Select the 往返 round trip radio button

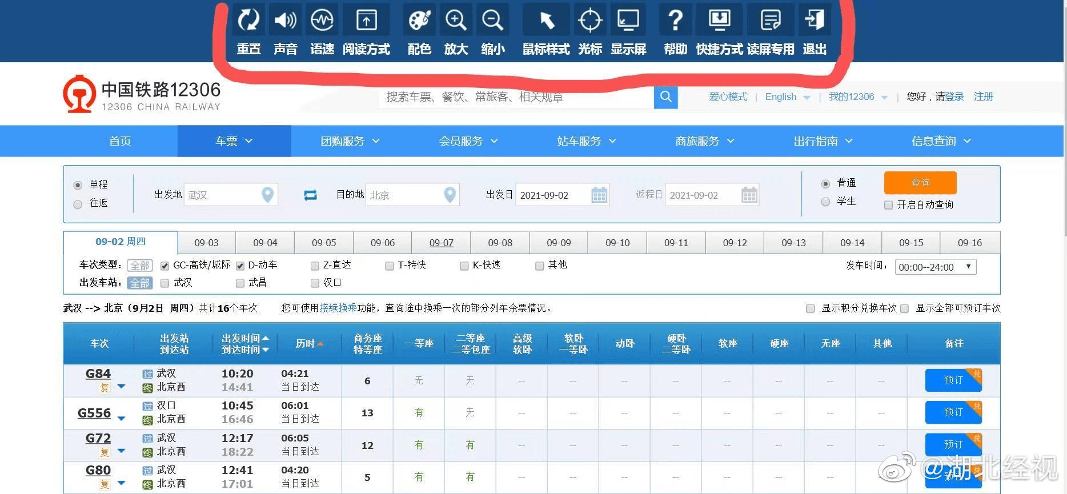click(x=78, y=204)
